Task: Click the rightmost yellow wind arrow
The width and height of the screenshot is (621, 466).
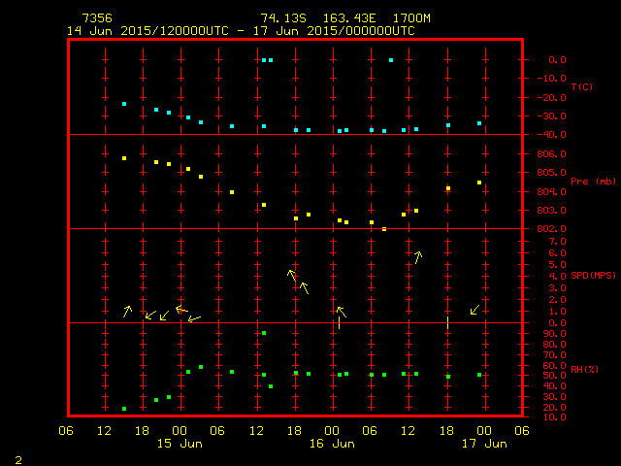Action: (474, 310)
